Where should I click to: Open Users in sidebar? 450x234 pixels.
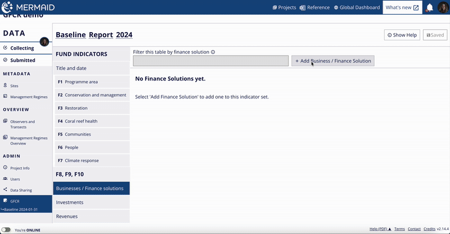point(15,179)
